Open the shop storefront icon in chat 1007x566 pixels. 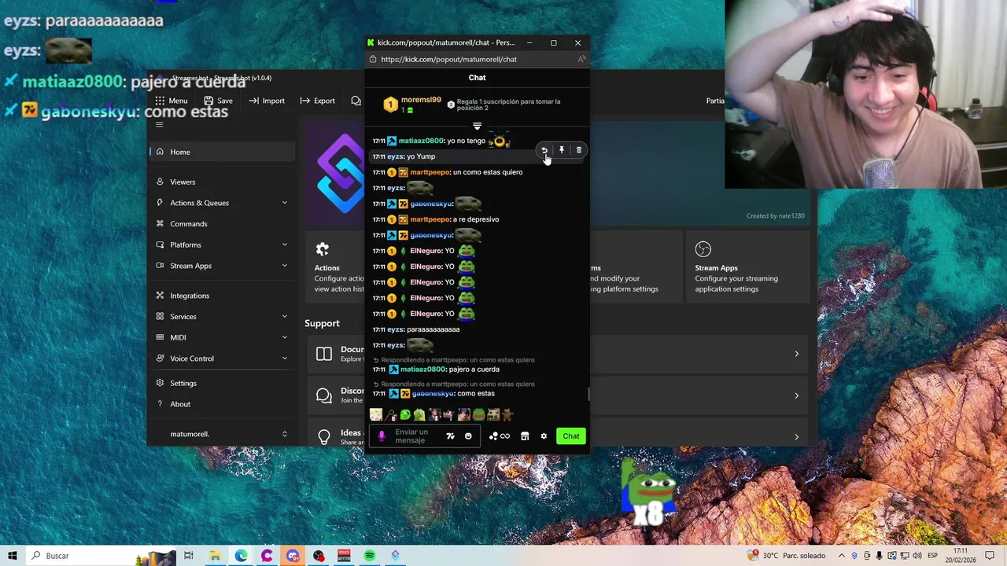click(525, 436)
